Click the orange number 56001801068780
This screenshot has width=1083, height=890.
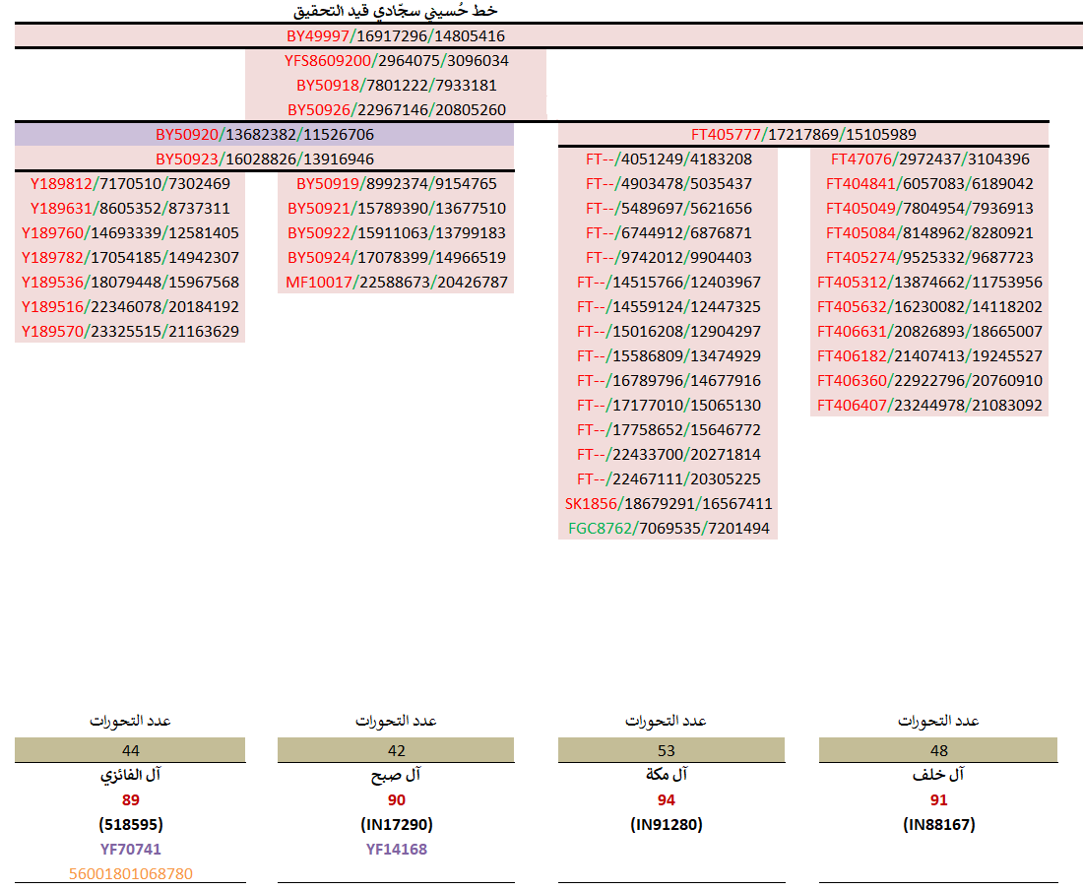coord(130,874)
